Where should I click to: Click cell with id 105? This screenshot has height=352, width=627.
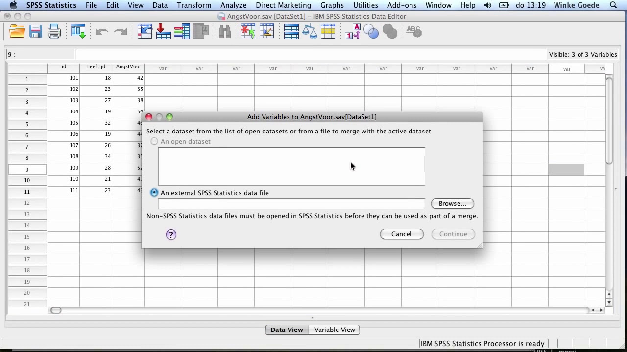tap(64, 123)
